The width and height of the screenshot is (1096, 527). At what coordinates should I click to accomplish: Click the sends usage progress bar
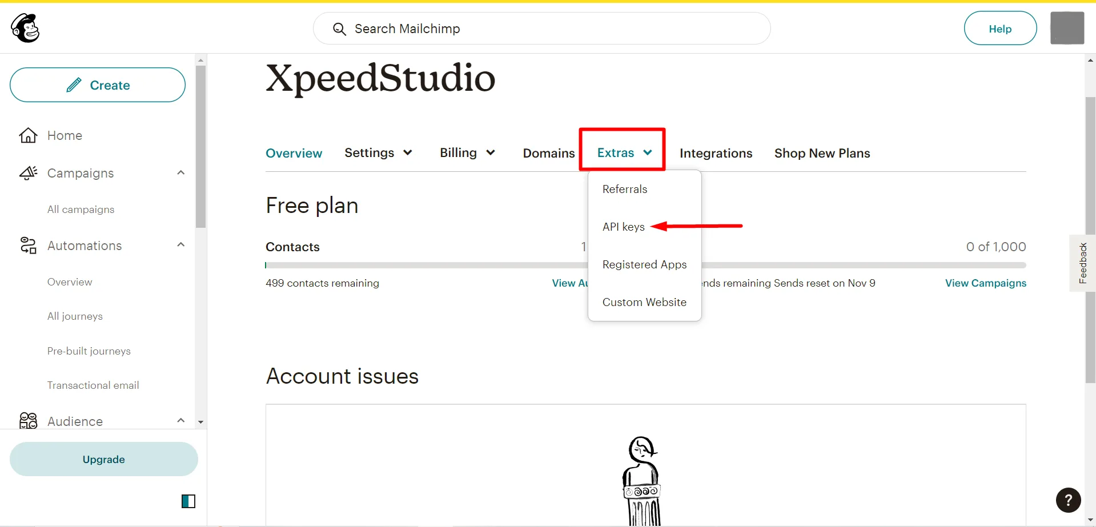864,265
